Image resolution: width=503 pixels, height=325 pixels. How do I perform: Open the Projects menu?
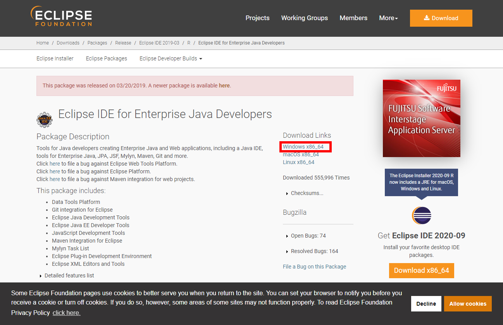click(257, 18)
